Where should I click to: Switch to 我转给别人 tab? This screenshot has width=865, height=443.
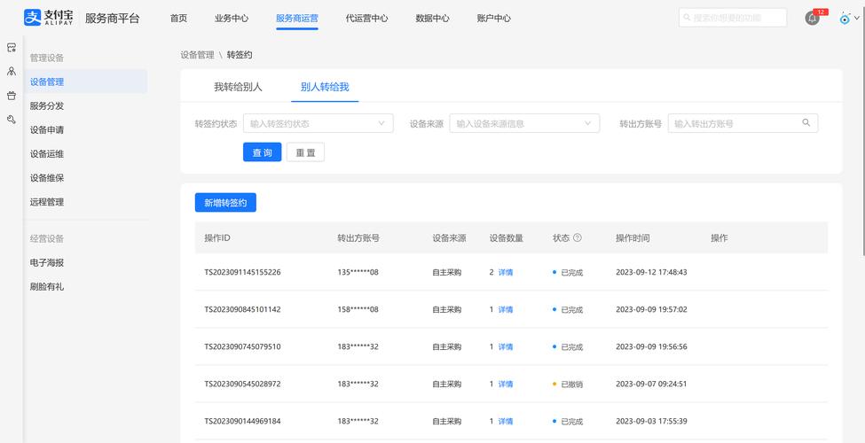[x=239, y=87]
